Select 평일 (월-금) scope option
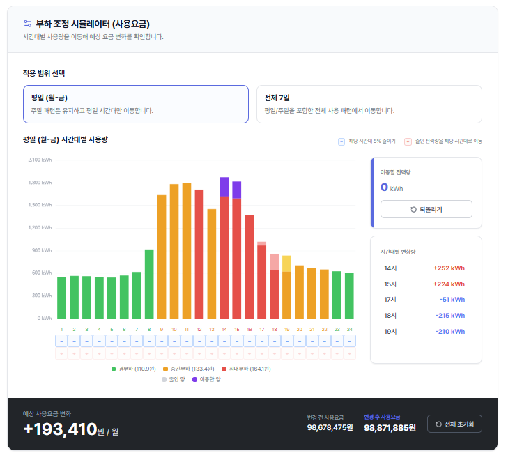Viewport: 515px width, 460px height. pyautogui.click(x=136, y=104)
